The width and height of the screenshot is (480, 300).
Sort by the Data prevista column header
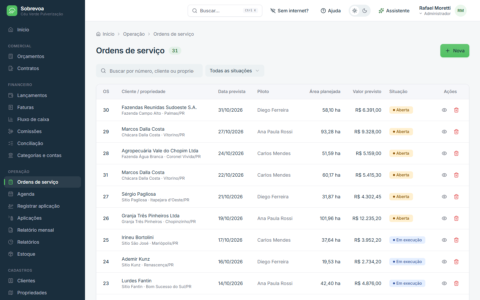(x=232, y=91)
